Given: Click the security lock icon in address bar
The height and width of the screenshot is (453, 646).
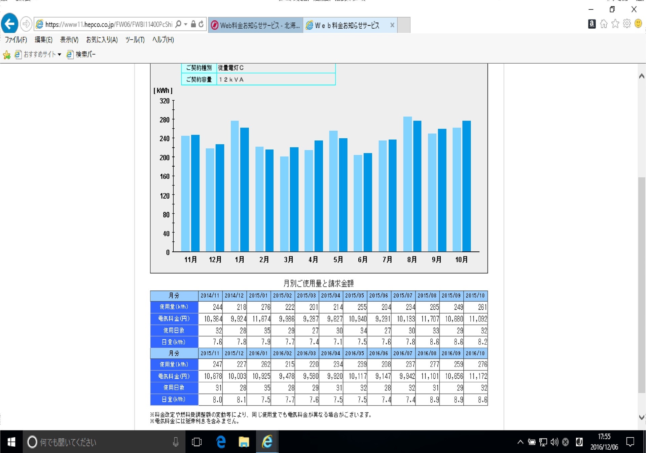Looking at the screenshot, I should tap(193, 24).
